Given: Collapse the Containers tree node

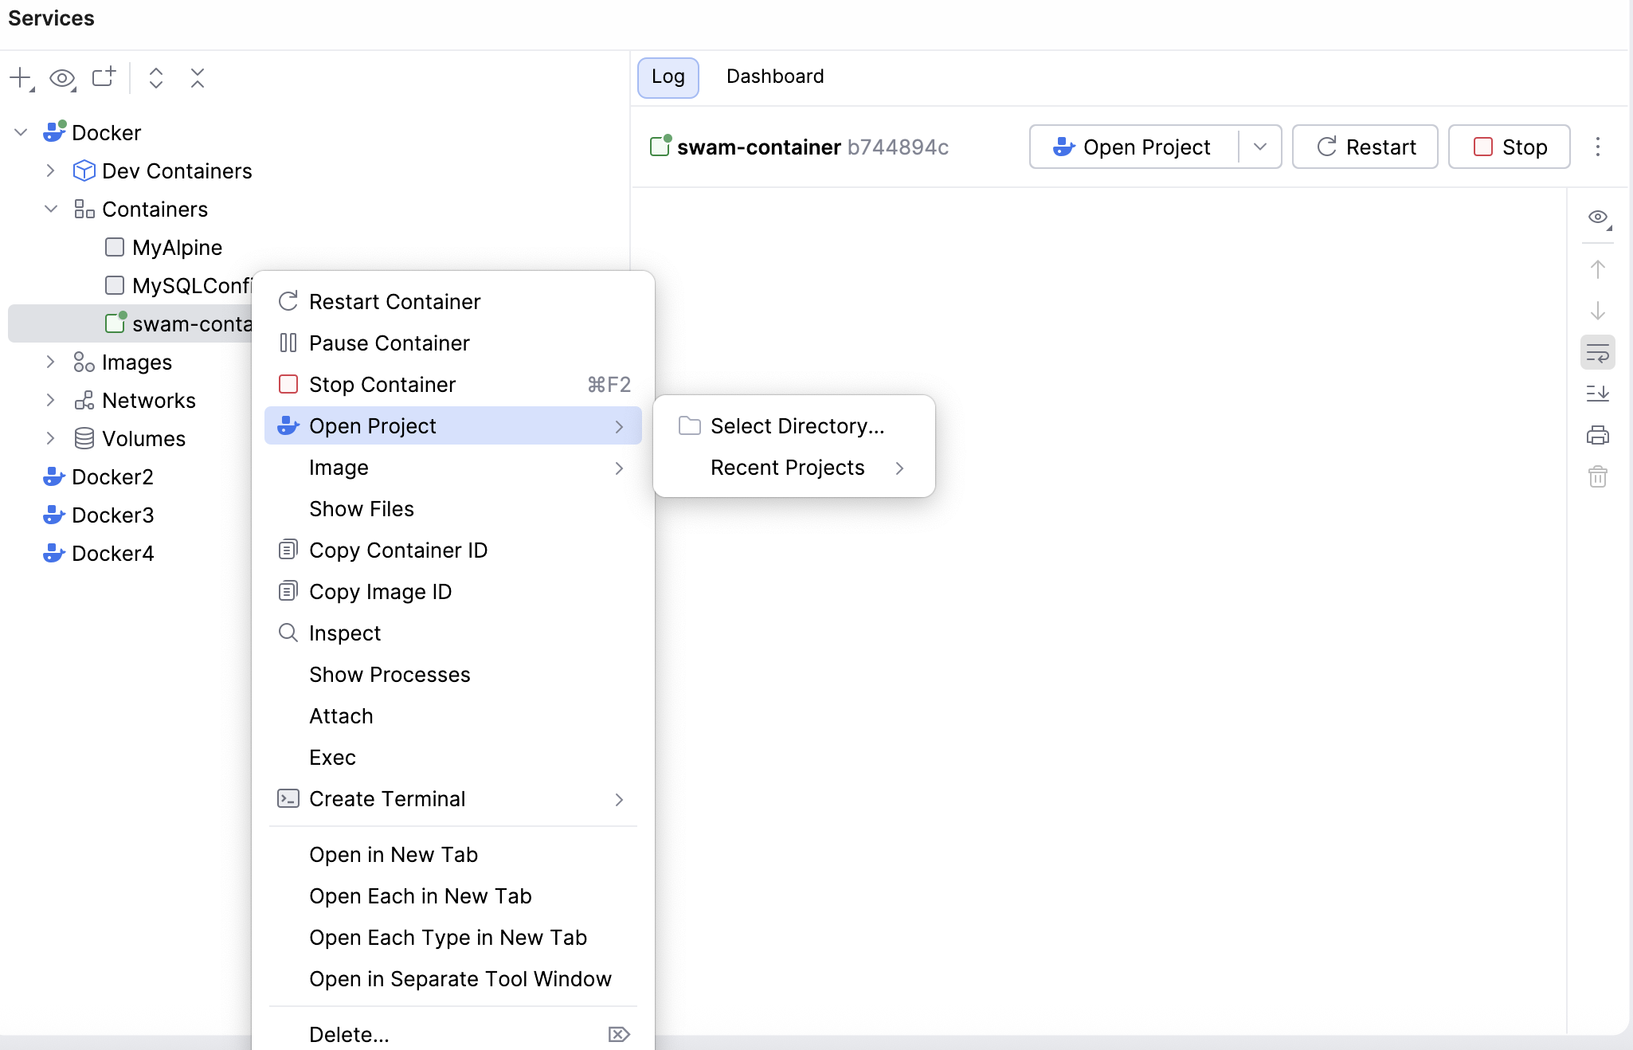Looking at the screenshot, I should (x=50, y=209).
